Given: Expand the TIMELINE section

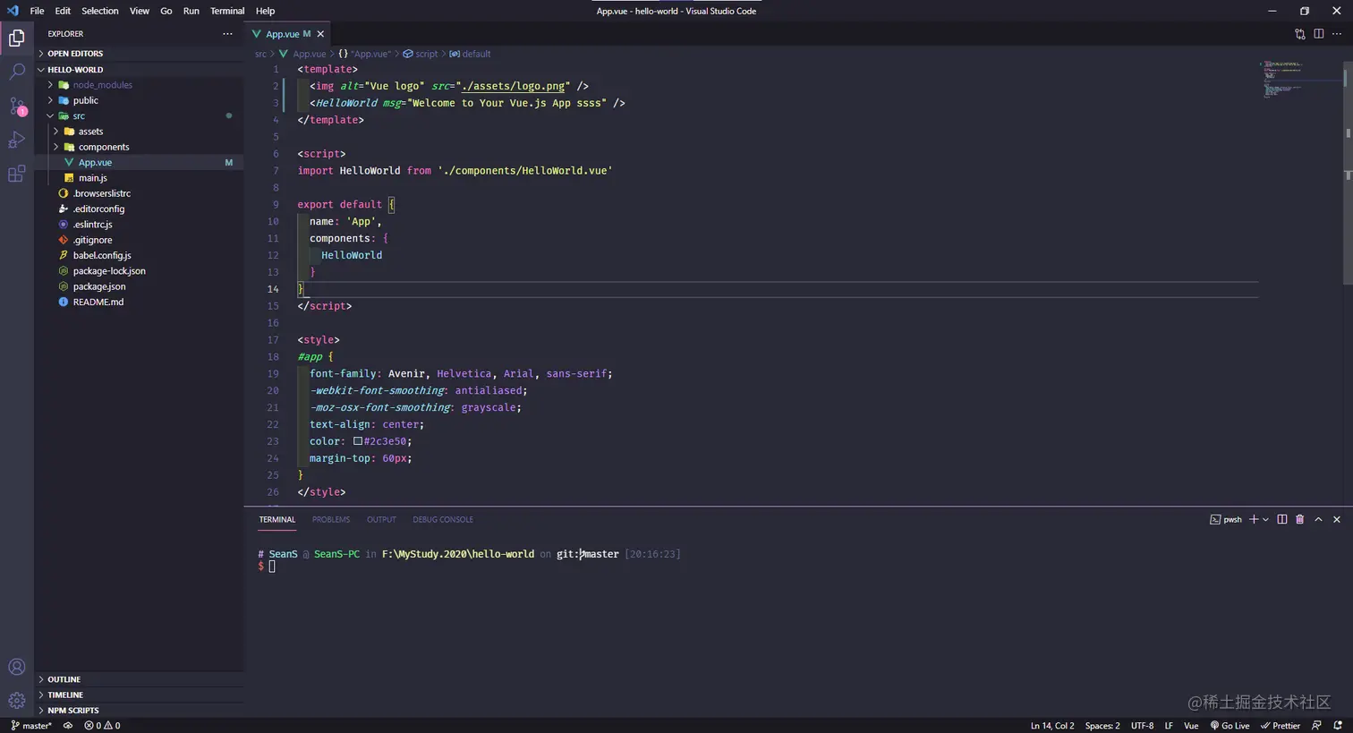Looking at the screenshot, I should (139, 695).
